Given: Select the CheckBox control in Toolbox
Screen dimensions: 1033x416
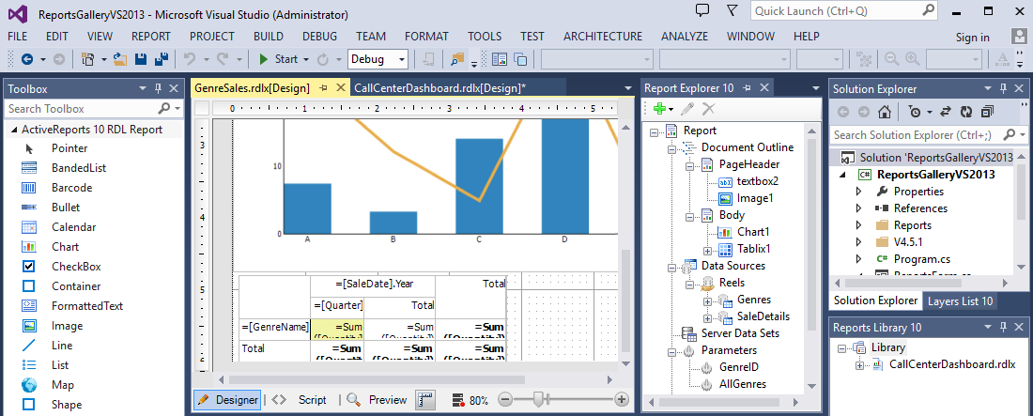Looking at the screenshot, I should 76,267.
